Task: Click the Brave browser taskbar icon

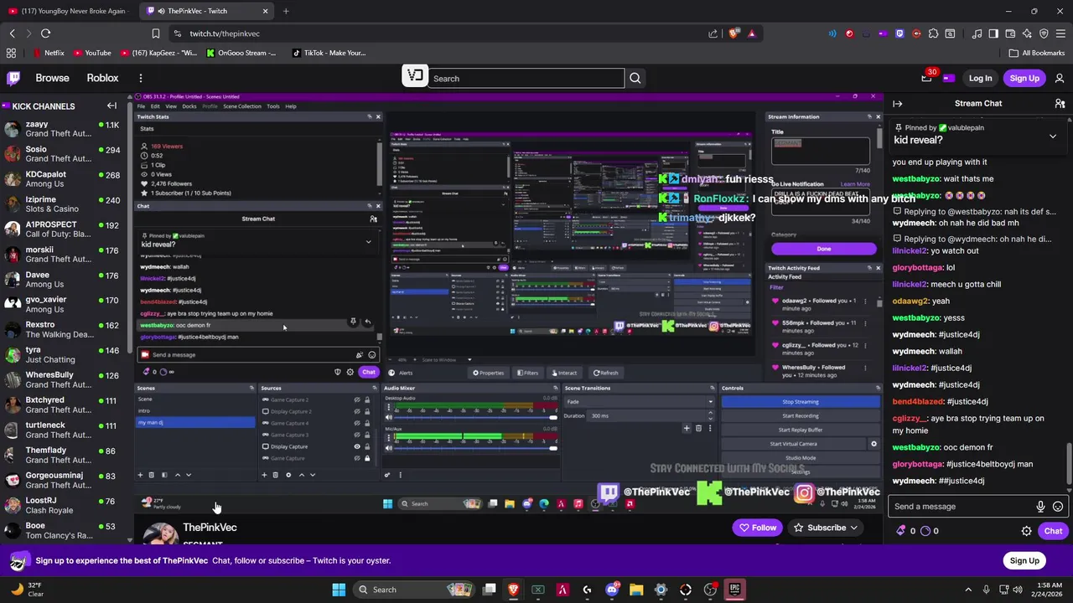Action: (x=514, y=590)
